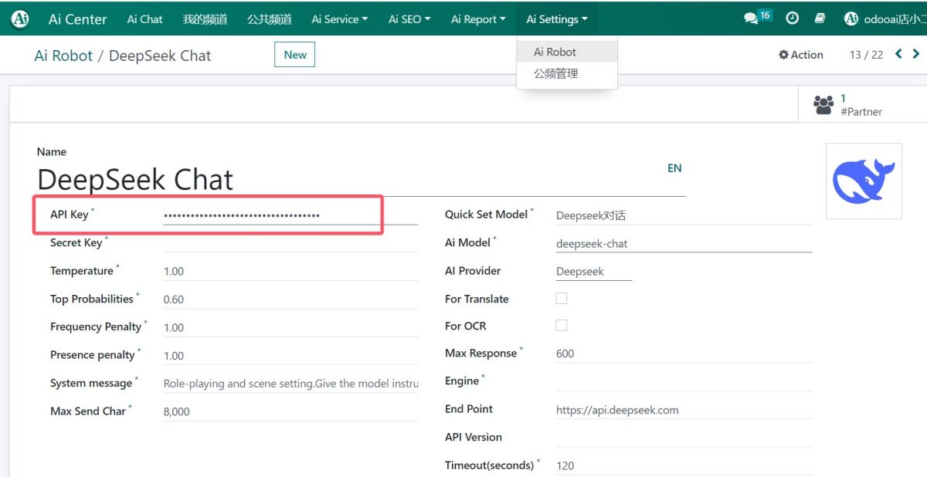Enable the For OCR checkbox
Image resolution: width=927 pixels, height=477 pixels.
click(562, 325)
